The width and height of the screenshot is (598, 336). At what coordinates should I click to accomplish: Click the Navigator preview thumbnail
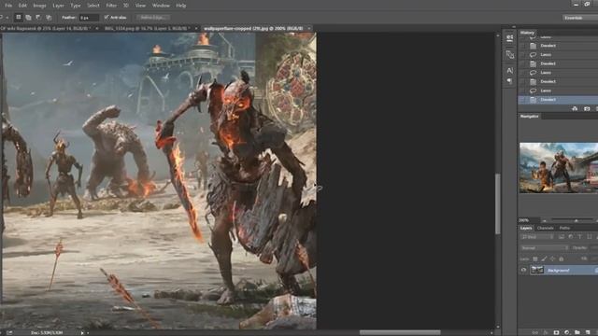(559, 168)
